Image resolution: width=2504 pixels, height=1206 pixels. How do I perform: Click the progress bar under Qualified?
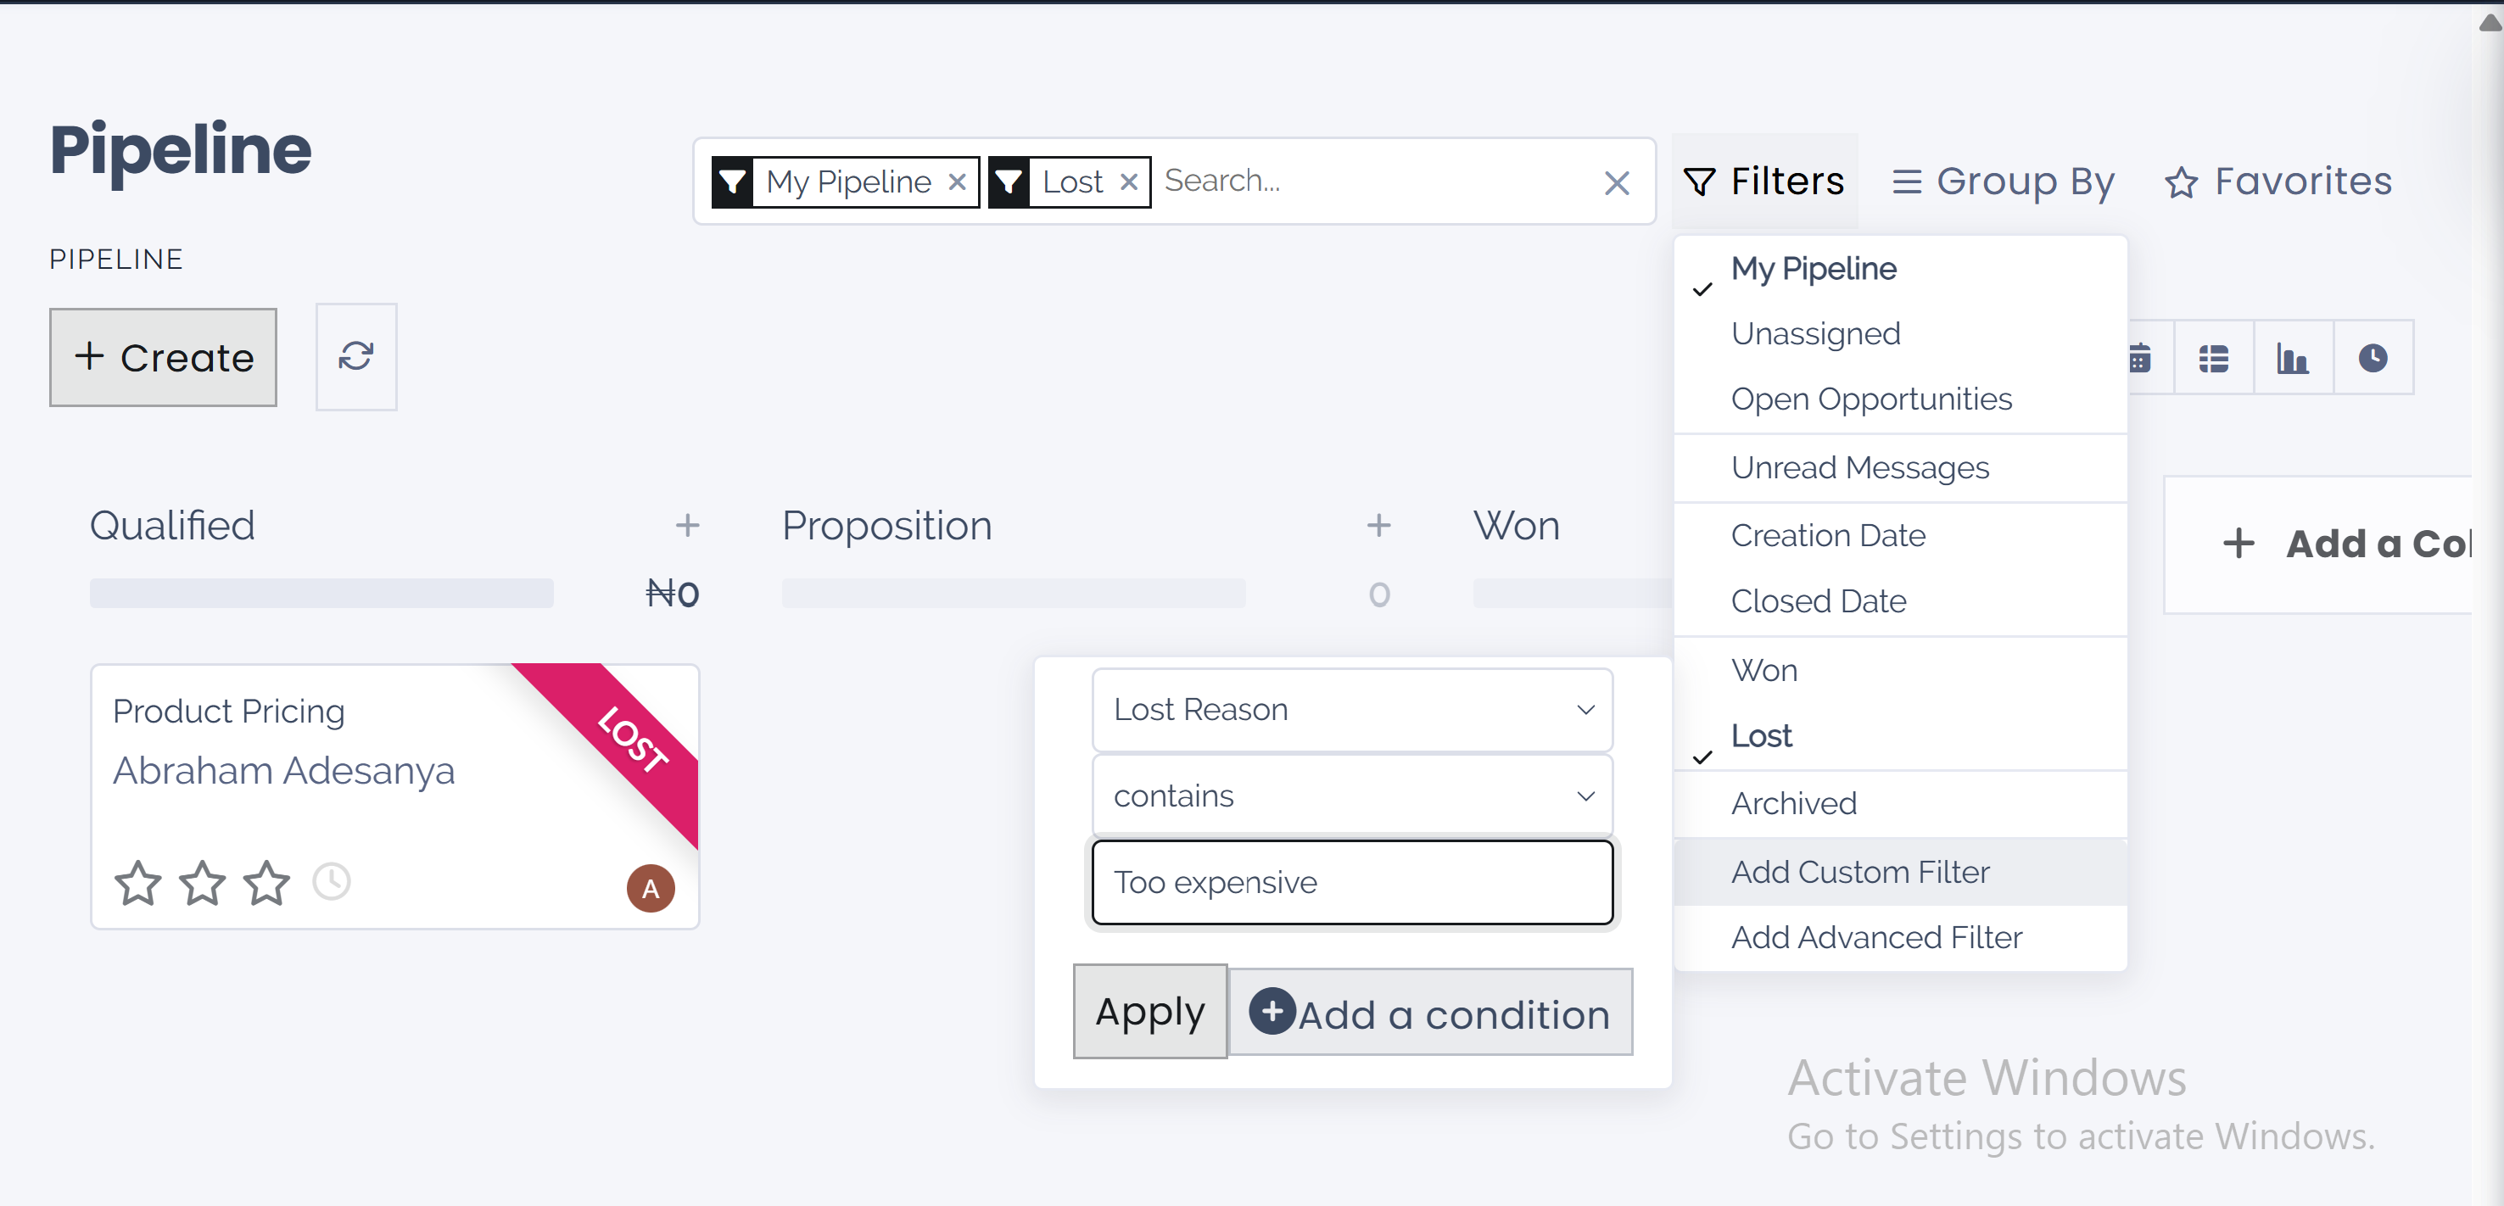tap(321, 593)
